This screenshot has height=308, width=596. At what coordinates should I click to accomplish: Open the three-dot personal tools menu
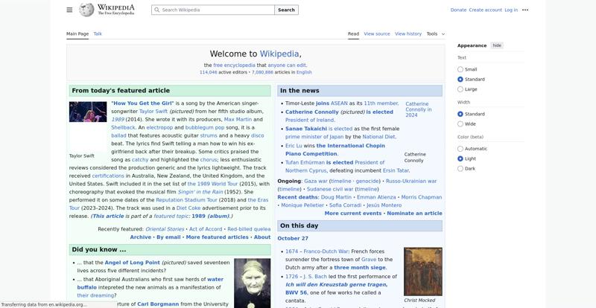tap(525, 10)
